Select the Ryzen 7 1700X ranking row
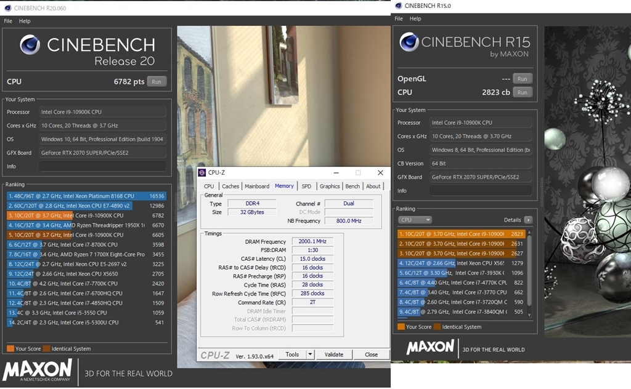This screenshot has height=389, width=631. 86,254
